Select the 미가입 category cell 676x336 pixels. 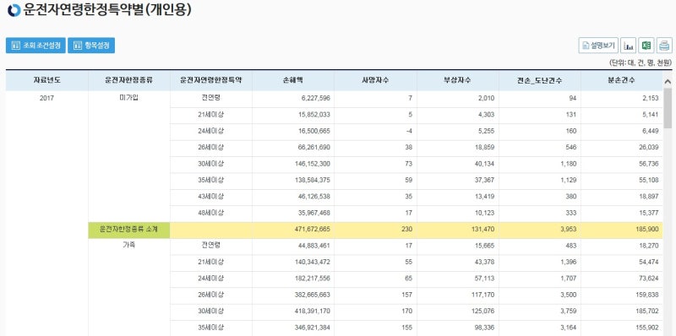[x=129, y=98]
